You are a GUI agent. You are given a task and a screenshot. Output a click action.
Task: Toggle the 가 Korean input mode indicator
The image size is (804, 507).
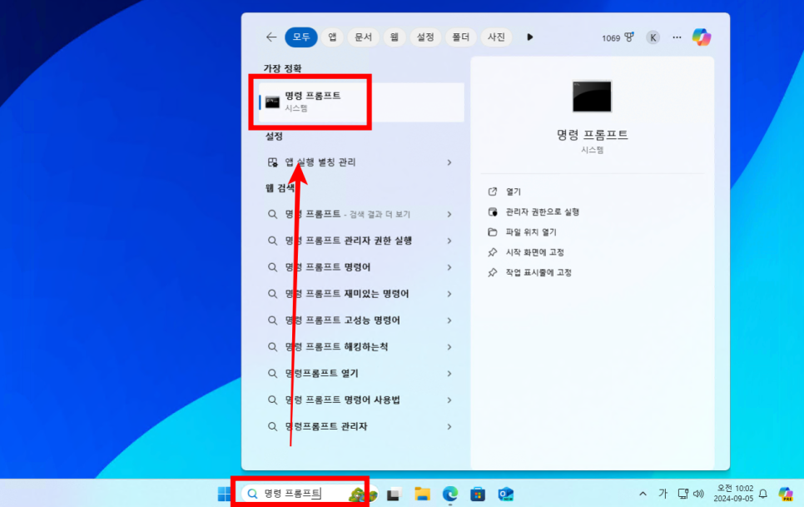[x=663, y=494]
